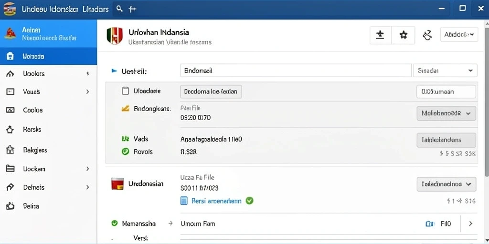This screenshot has width=489, height=244.
Task: Click the app logo in the title bar
Action: click(10, 9)
